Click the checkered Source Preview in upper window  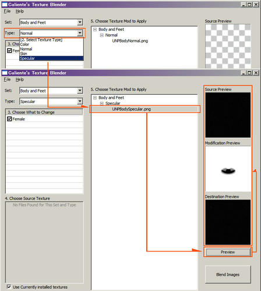pos(228,46)
